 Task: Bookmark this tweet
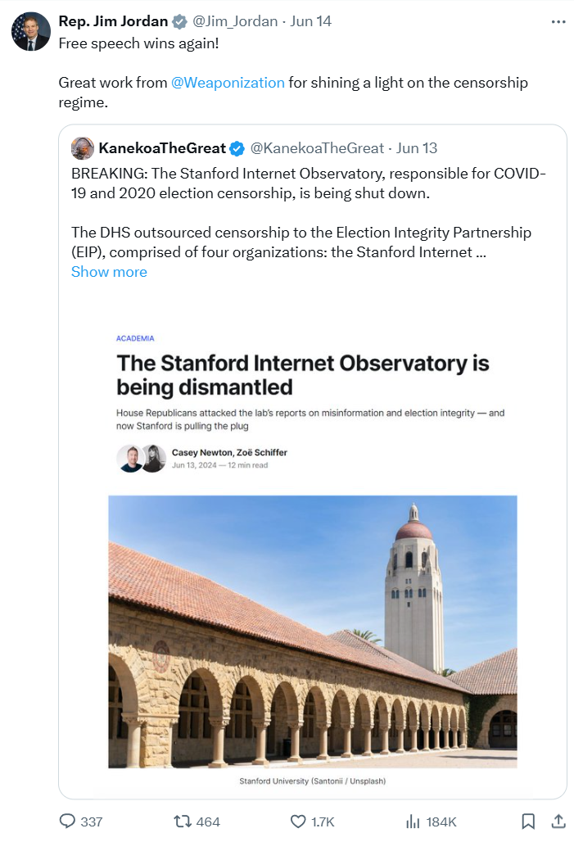click(x=528, y=821)
